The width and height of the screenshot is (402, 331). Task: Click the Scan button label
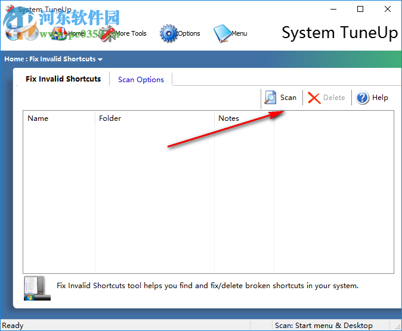(x=288, y=98)
